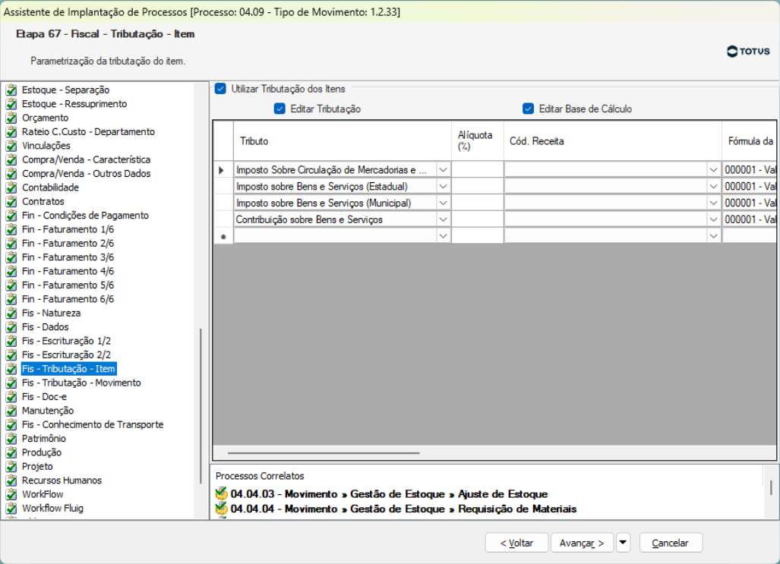
Task: Open Tributo dropdown for Imposto sobre Bens e Serviços (Municipal)
Action: [443, 203]
